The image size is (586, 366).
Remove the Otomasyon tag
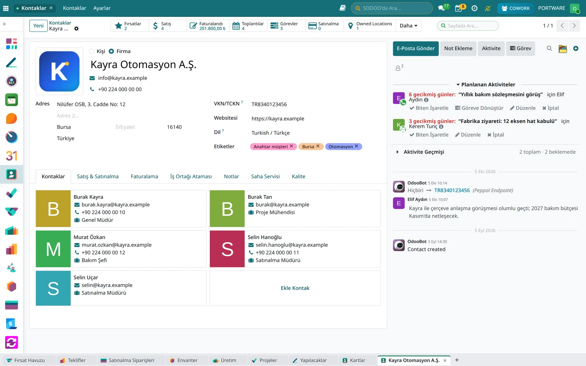(x=356, y=146)
